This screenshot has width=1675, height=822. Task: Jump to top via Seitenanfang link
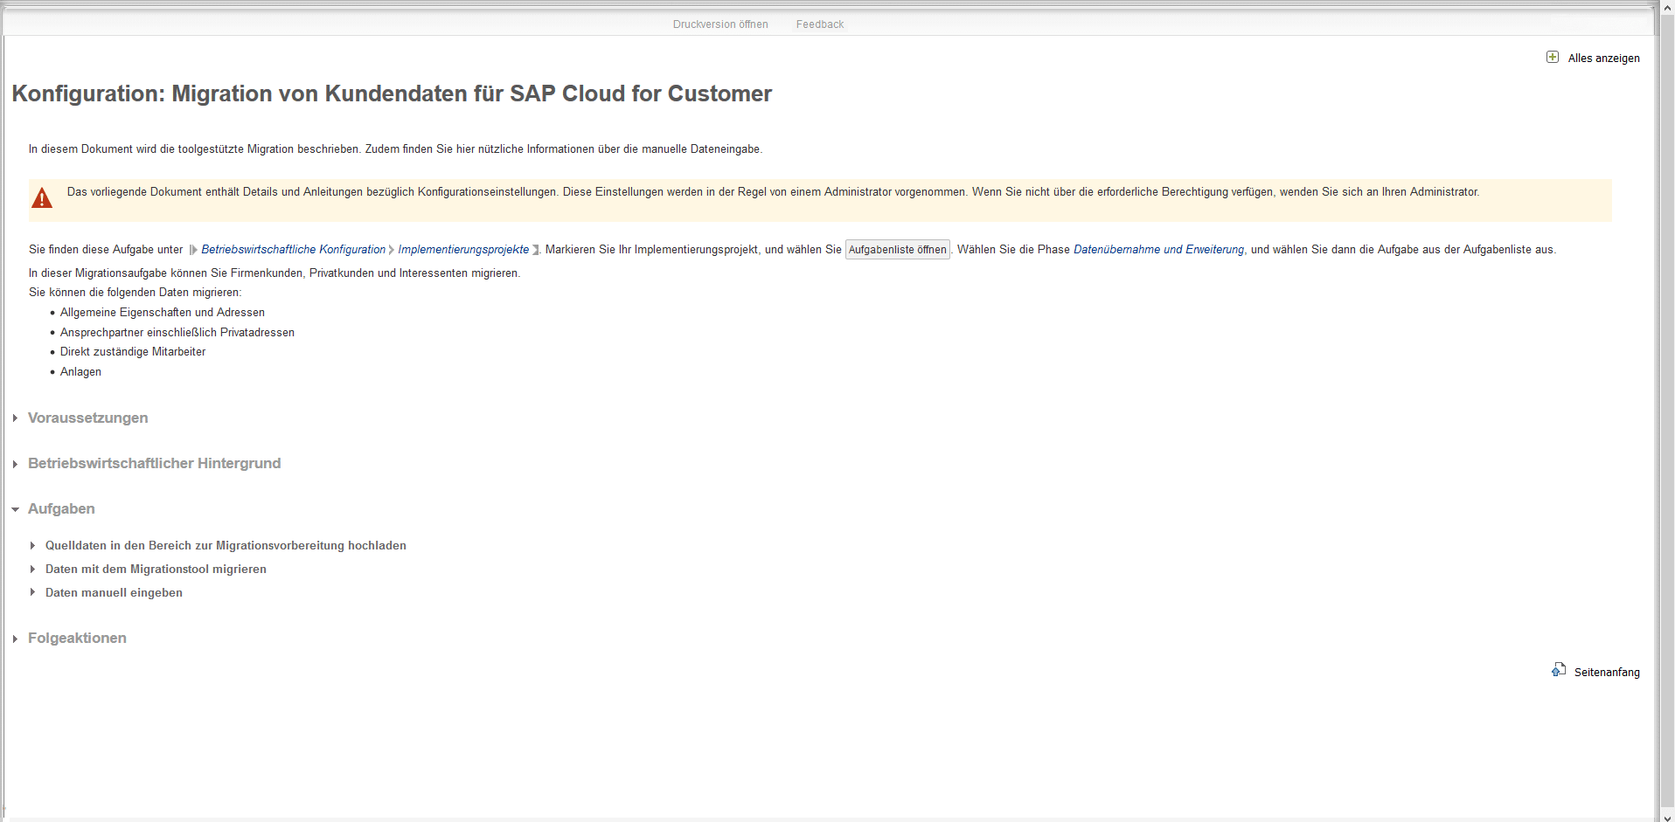[1607, 673]
